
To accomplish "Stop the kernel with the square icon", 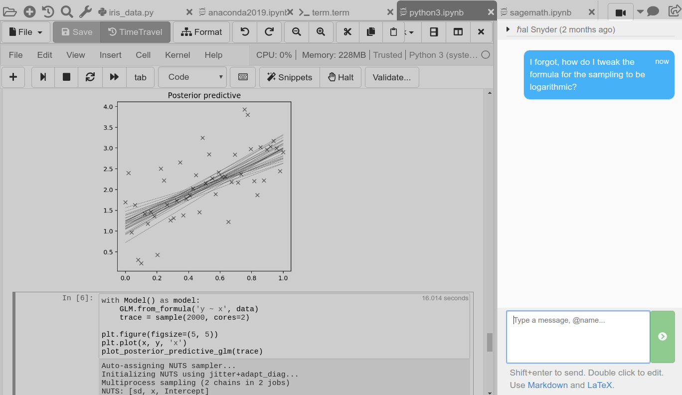I will point(66,77).
